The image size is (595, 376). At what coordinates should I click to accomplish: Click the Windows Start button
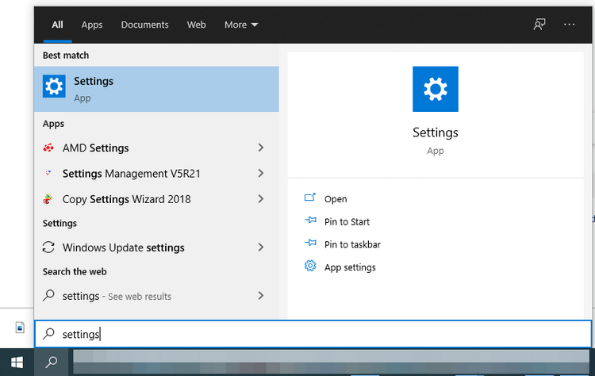click(x=16, y=363)
